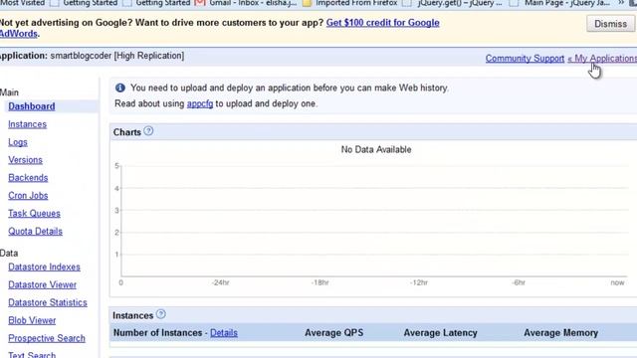Open Imported From Firefox bookmarks folder
This screenshot has height=358, width=637.
[x=350, y=3]
